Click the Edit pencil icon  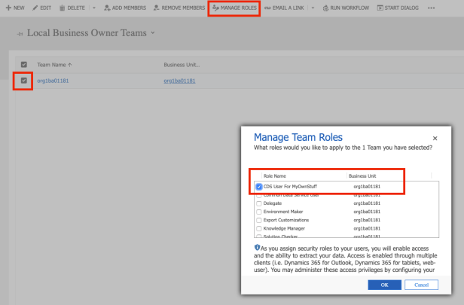tap(35, 8)
